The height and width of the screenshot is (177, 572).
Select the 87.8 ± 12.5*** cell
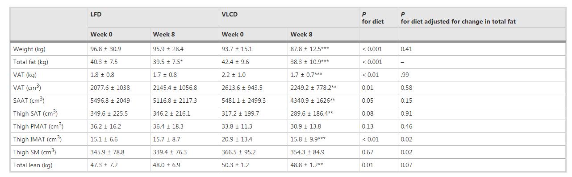[309, 49]
